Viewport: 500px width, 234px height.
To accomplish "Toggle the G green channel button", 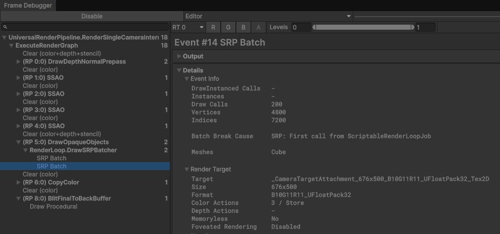I will pos(228,27).
